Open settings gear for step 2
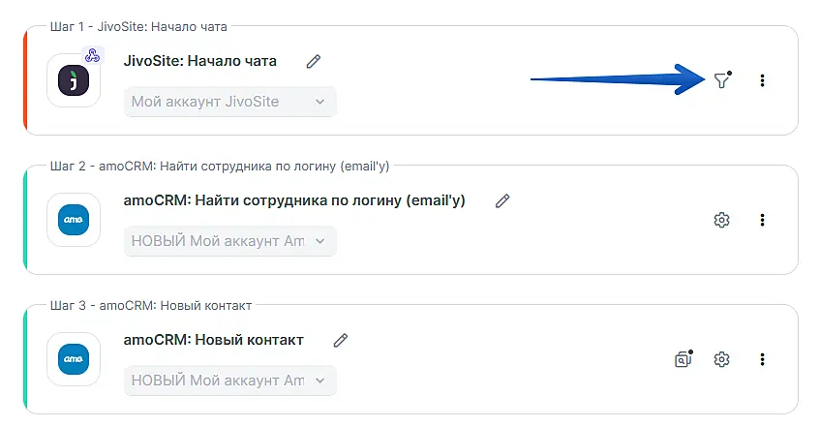 tap(721, 220)
